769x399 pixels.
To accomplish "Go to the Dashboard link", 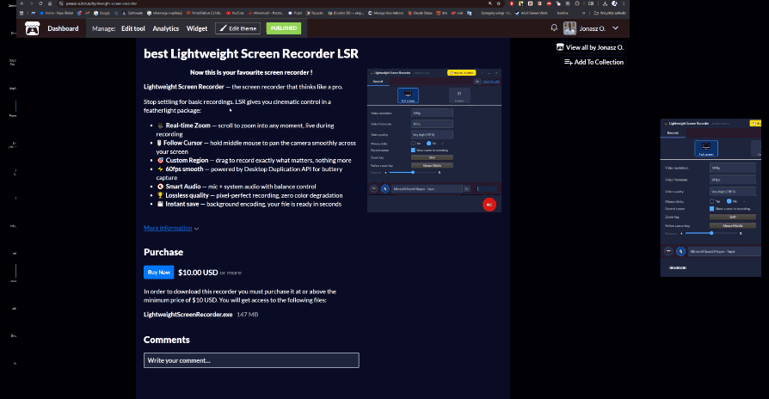I will point(63,28).
